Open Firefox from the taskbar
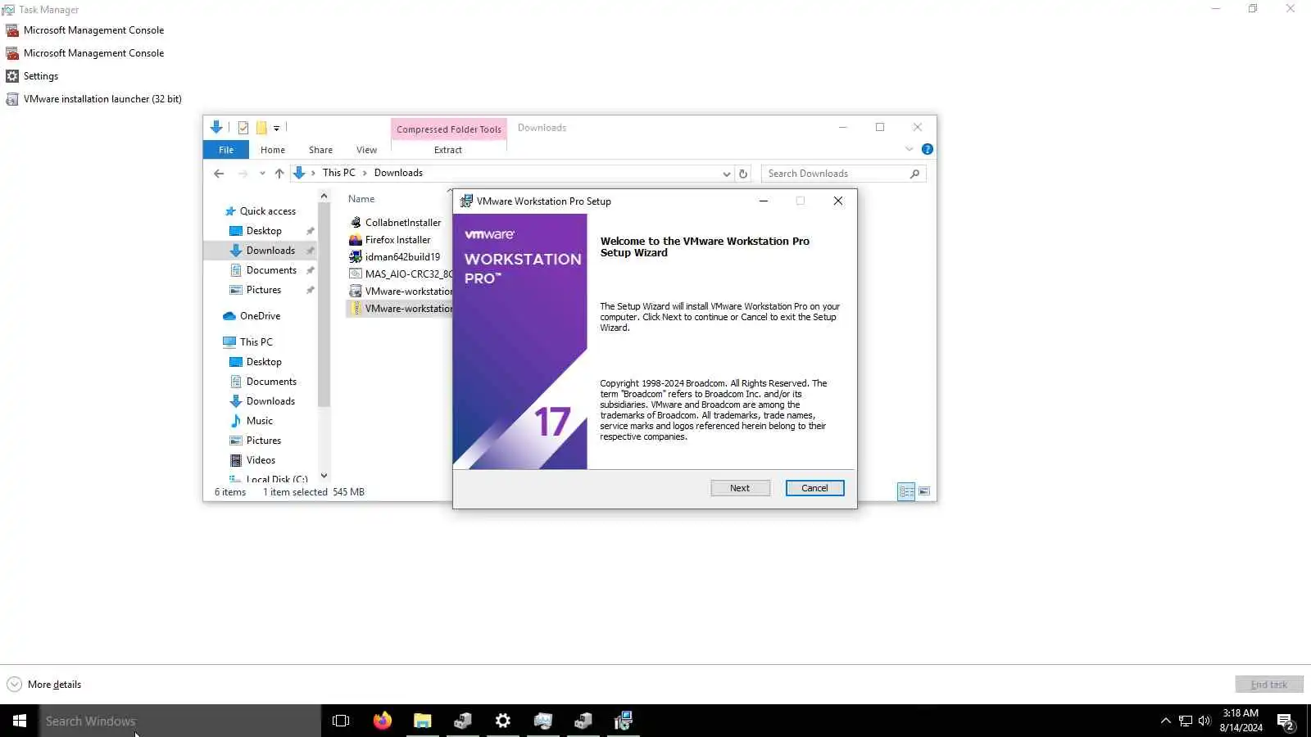Screen dimensions: 1311x737 [x=382, y=721]
